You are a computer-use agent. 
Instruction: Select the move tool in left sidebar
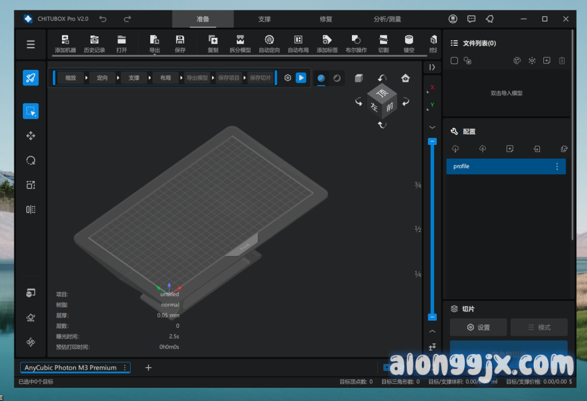(x=31, y=136)
